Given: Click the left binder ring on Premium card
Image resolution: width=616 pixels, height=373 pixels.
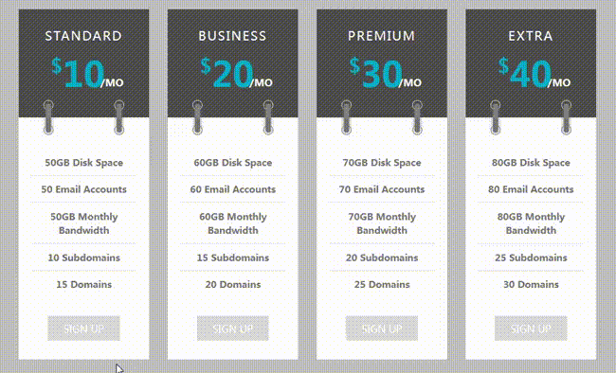Looking at the screenshot, I should point(346,117).
